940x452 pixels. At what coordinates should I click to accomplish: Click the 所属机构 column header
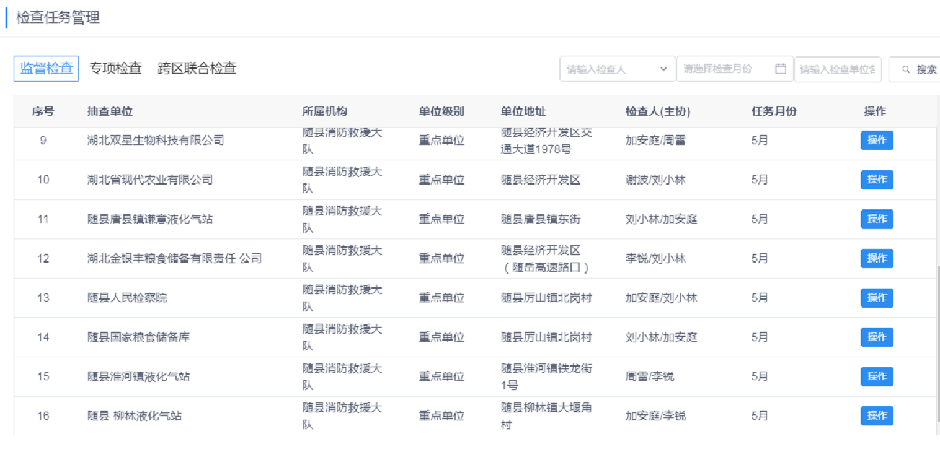[x=325, y=111]
